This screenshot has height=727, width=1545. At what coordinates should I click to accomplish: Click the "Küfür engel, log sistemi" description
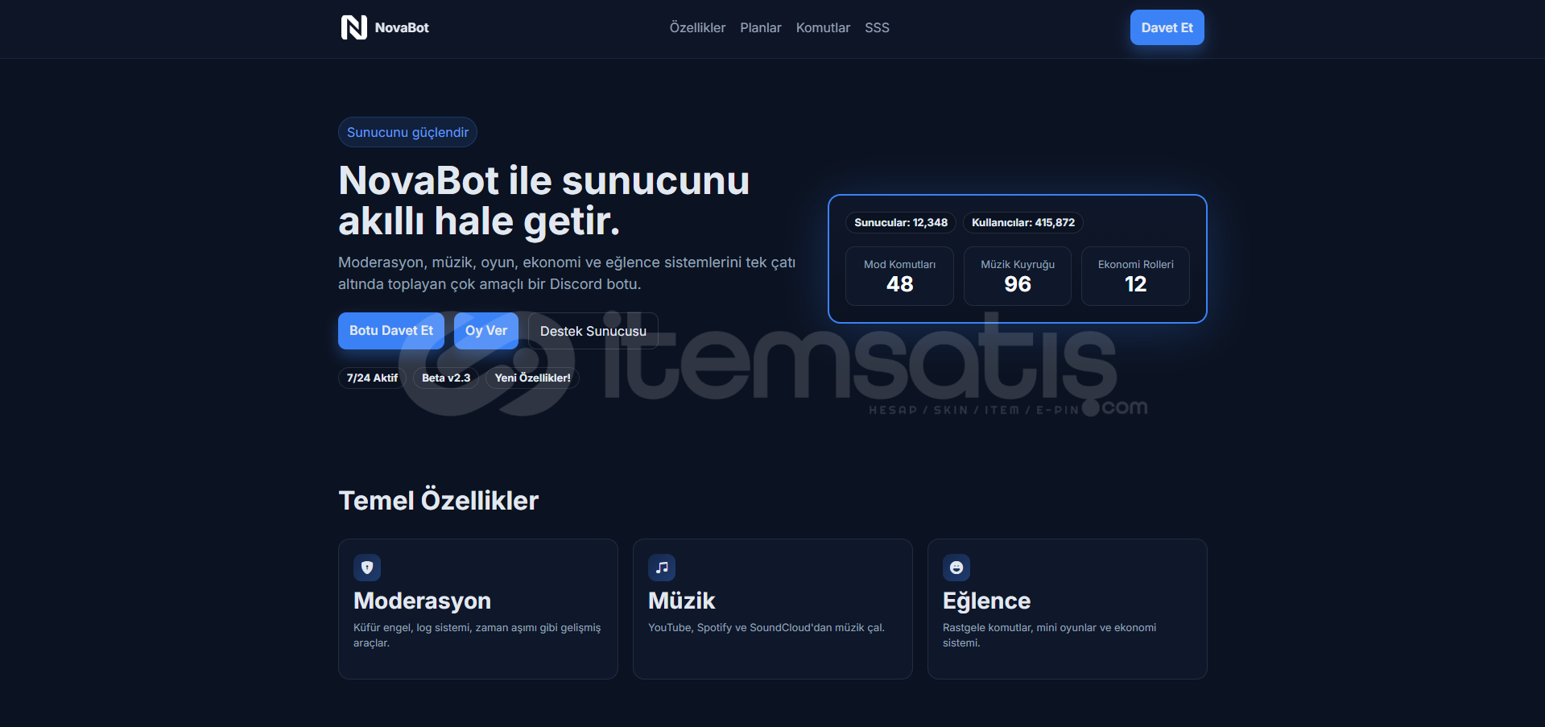click(477, 635)
